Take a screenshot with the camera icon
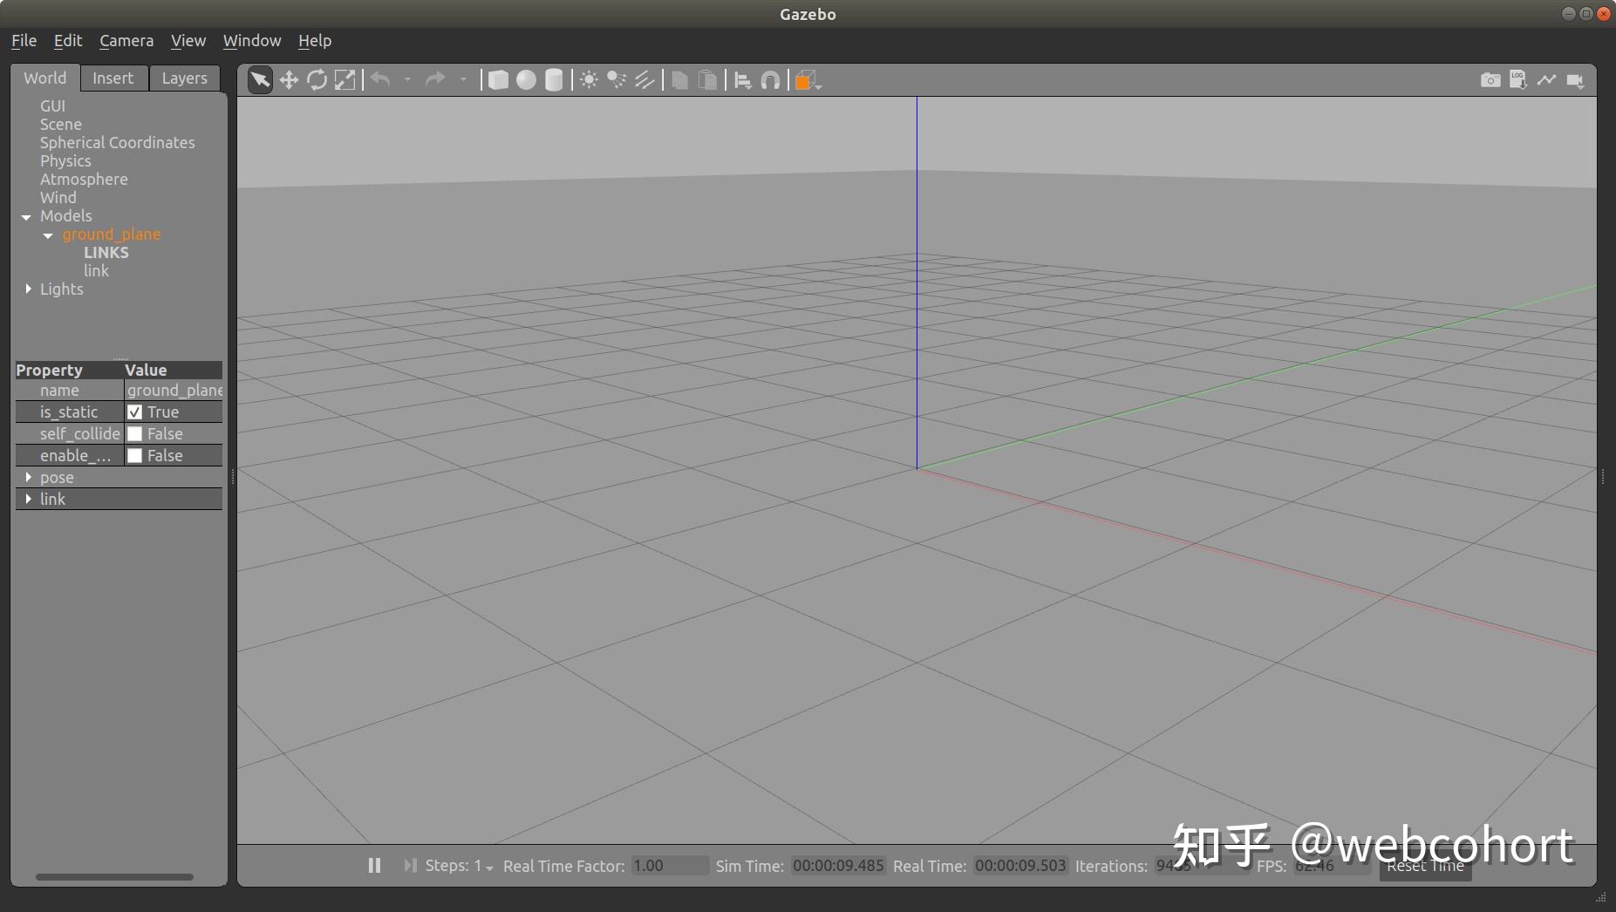Viewport: 1616px width, 912px height. [x=1490, y=79]
